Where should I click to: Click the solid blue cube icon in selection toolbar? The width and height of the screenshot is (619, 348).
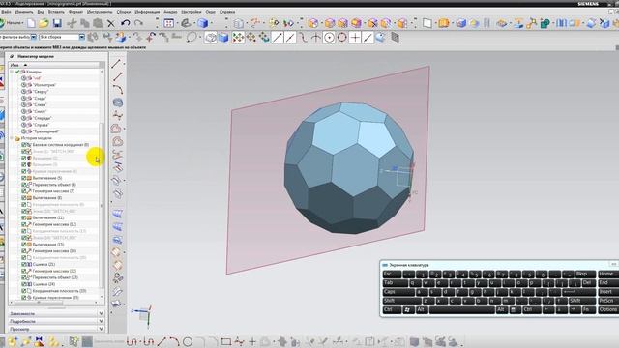(223, 38)
